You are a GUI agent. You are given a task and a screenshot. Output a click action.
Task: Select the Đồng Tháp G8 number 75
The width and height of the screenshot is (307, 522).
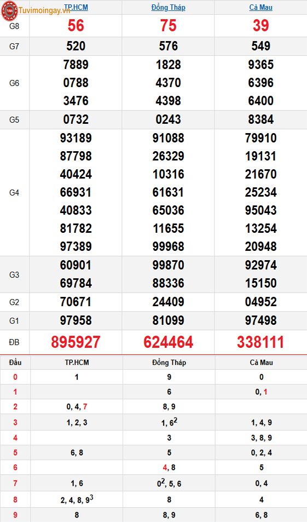pos(169,26)
